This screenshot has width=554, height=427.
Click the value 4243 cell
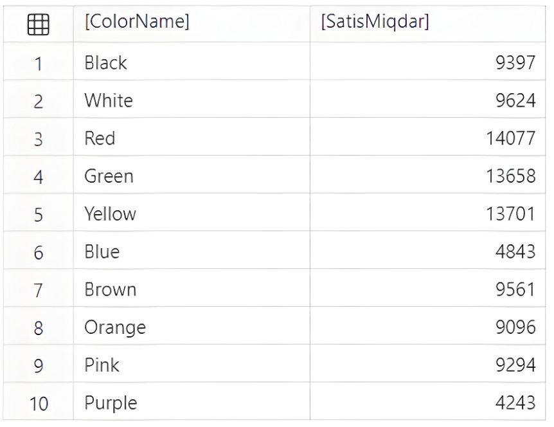(515, 403)
